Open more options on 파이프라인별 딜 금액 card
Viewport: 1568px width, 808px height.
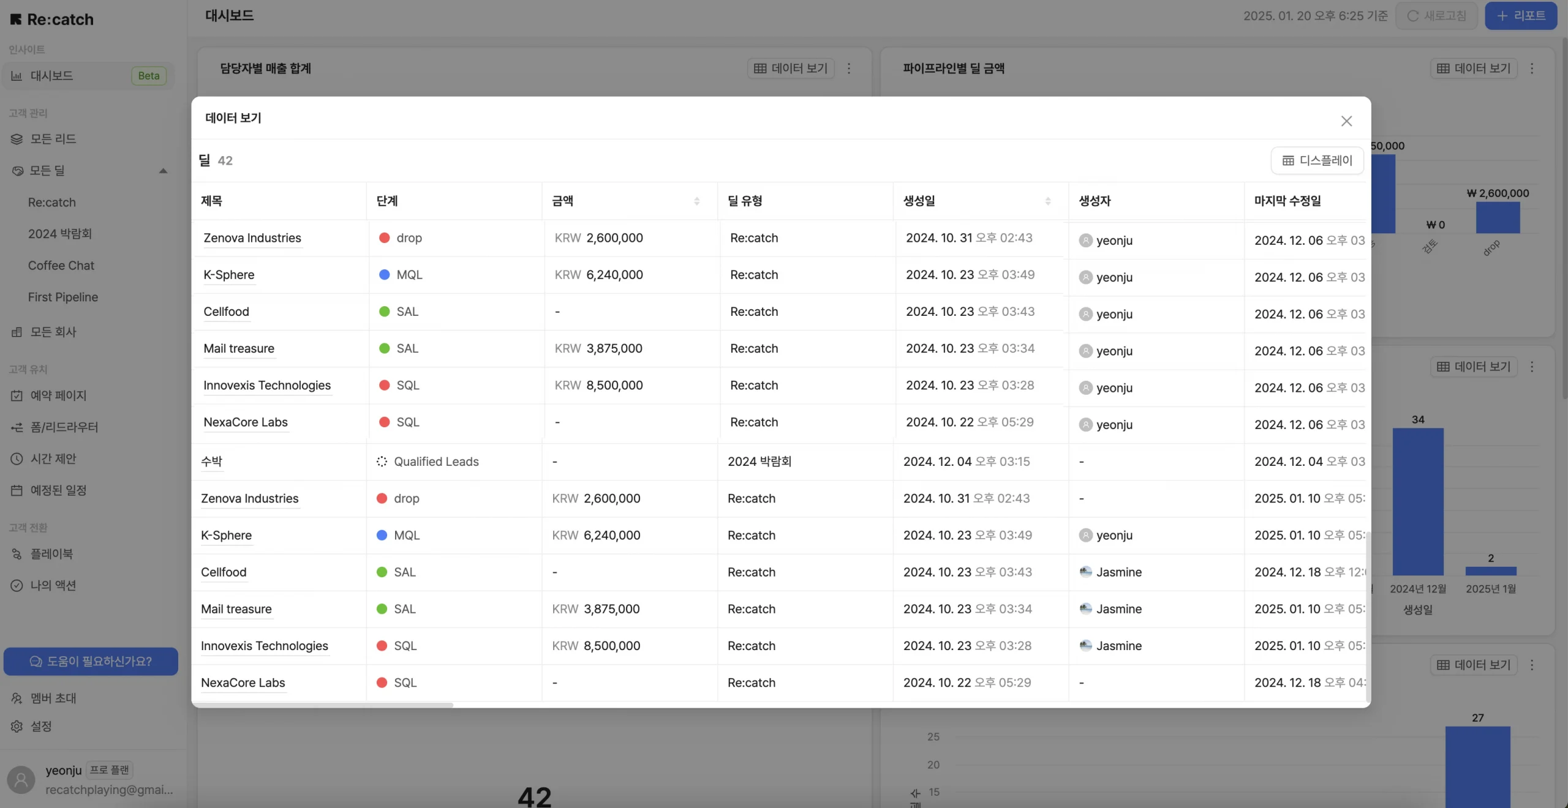(1532, 69)
